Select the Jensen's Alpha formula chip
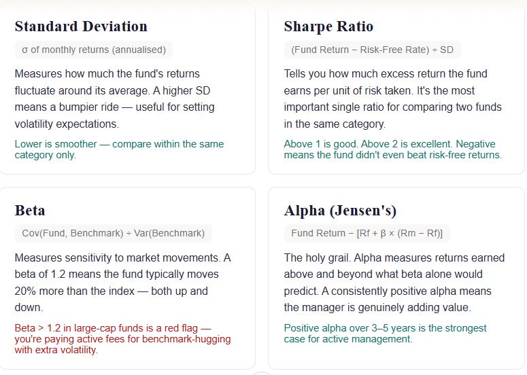Screen dimensions: 527x375 tap(367, 233)
